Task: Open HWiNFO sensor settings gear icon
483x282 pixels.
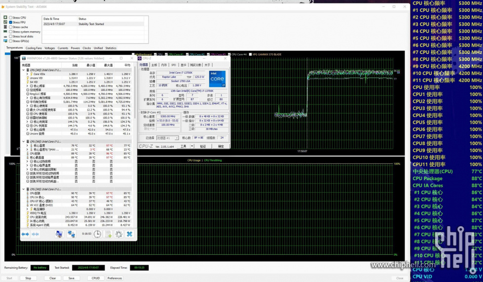Action: pyautogui.click(x=118, y=234)
